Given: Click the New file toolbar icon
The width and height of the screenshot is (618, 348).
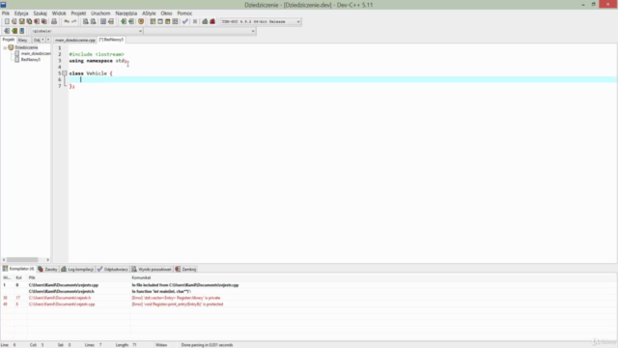Looking at the screenshot, I should point(7,21).
